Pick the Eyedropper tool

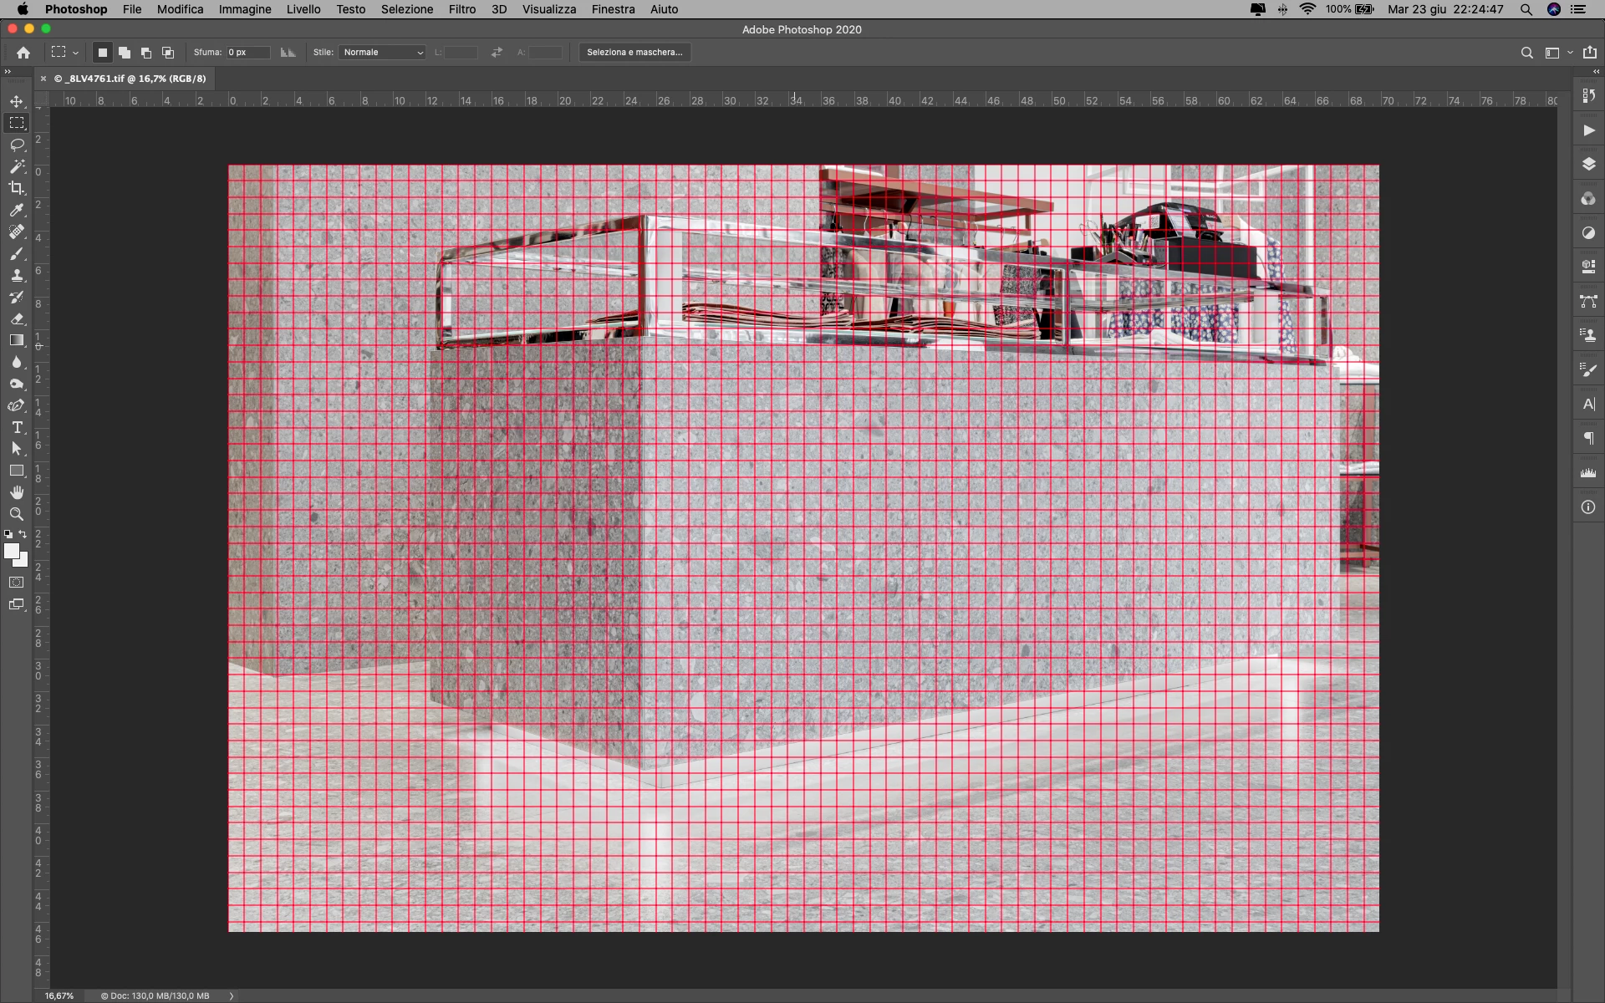(x=17, y=210)
